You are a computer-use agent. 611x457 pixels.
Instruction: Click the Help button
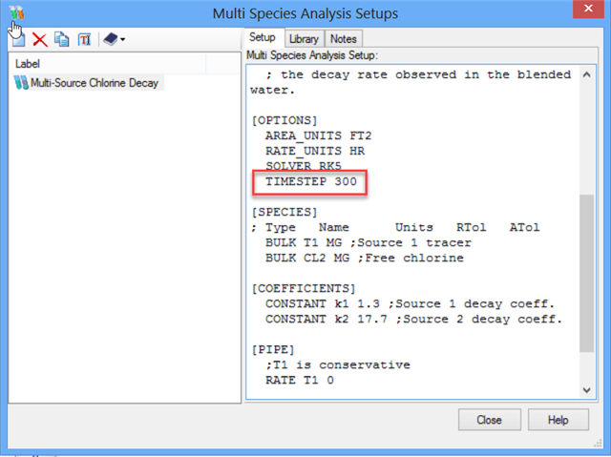point(558,420)
